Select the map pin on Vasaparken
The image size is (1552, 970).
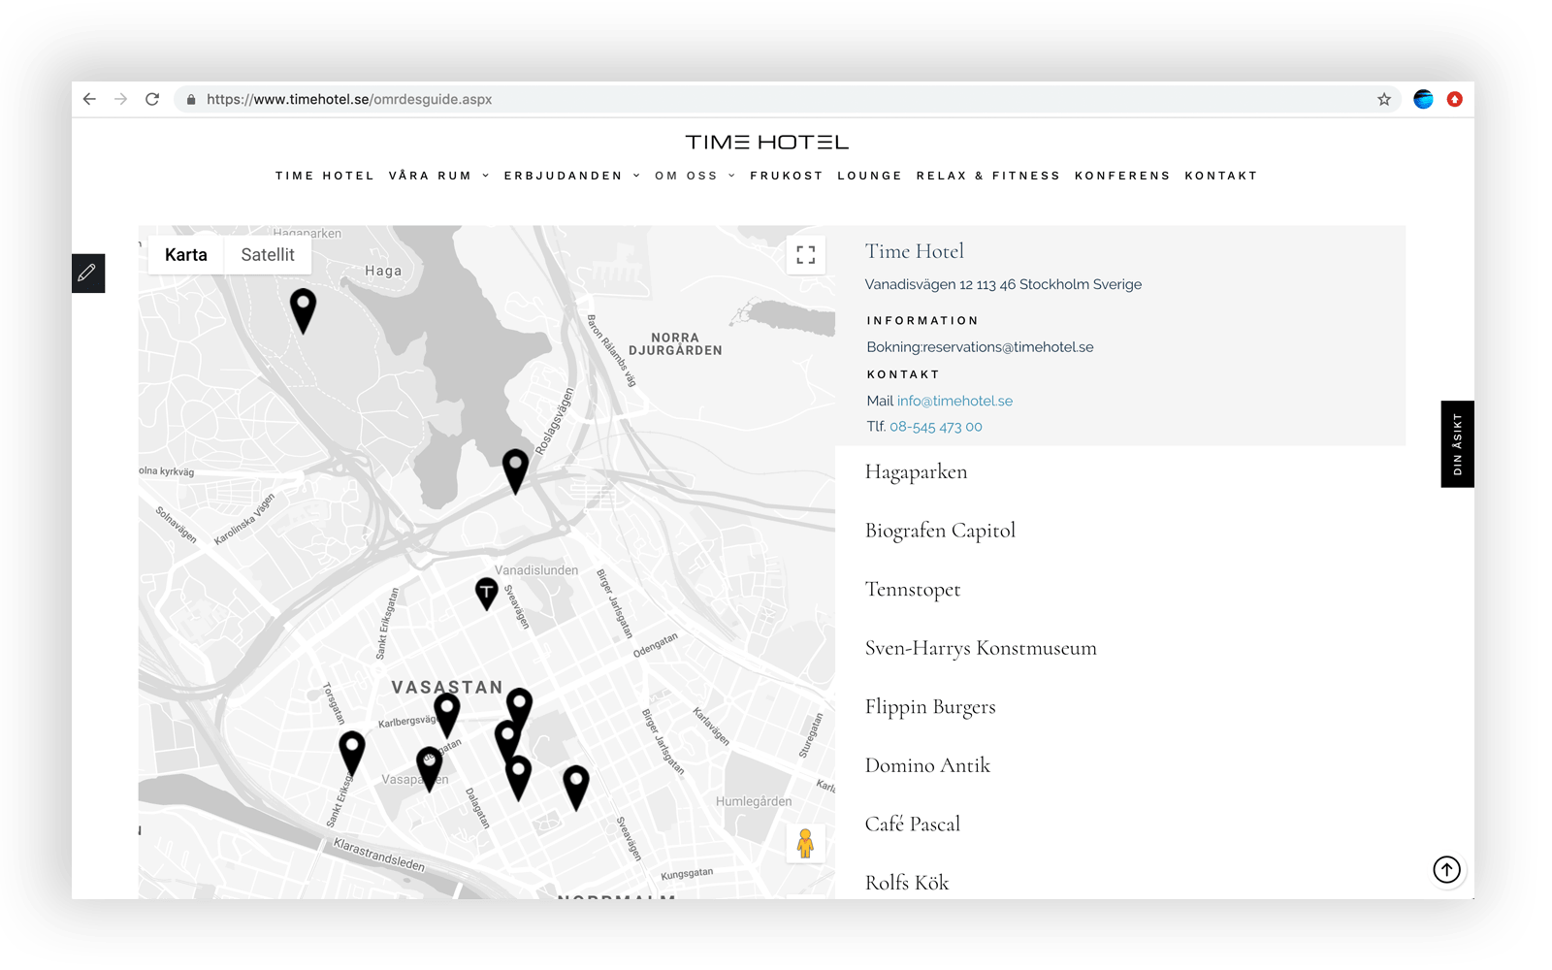[x=430, y=769]
